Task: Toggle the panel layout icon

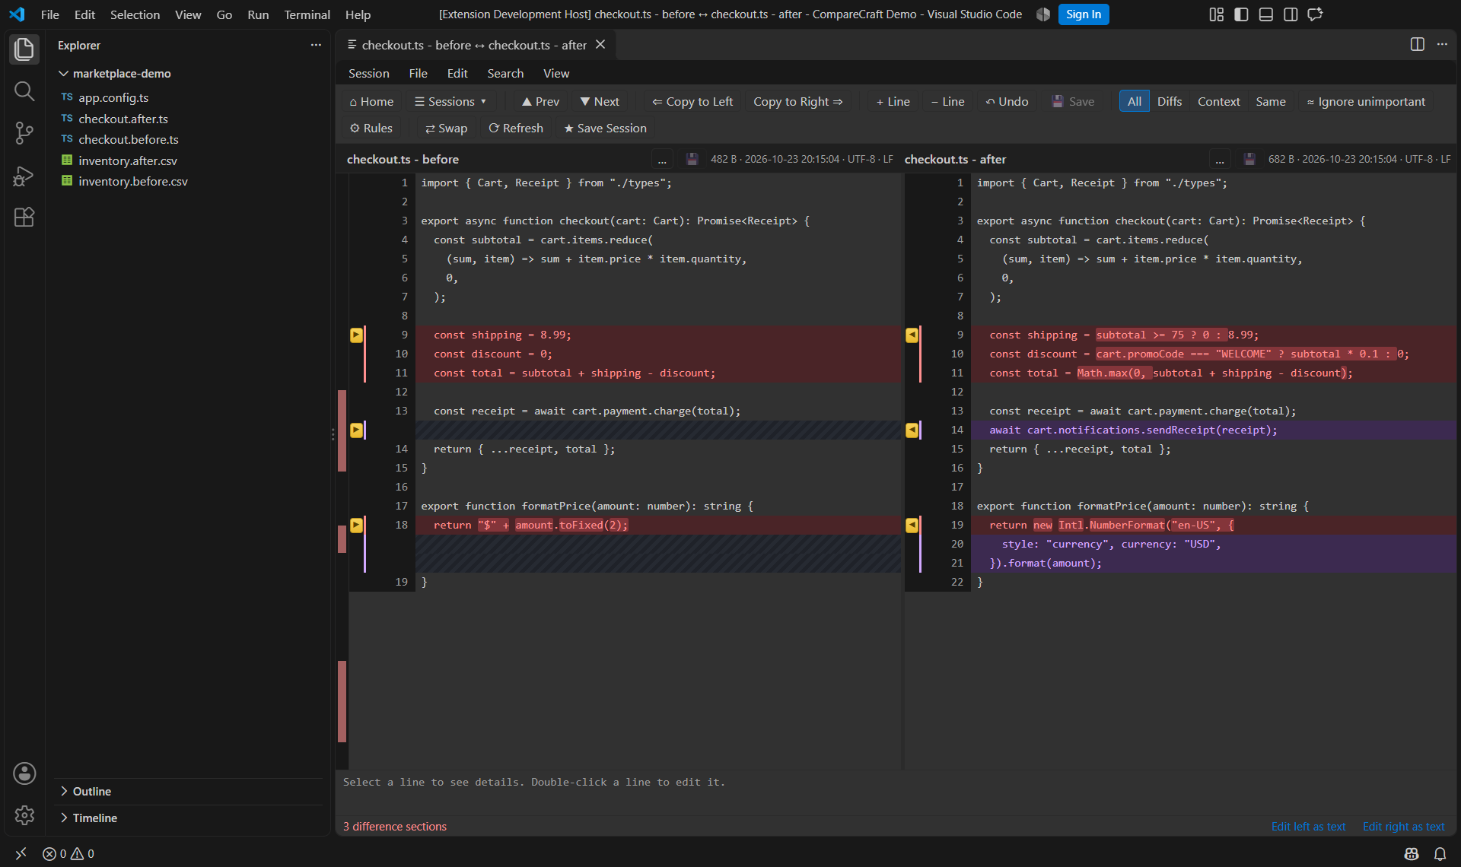Action: (x=1266, y=14)
